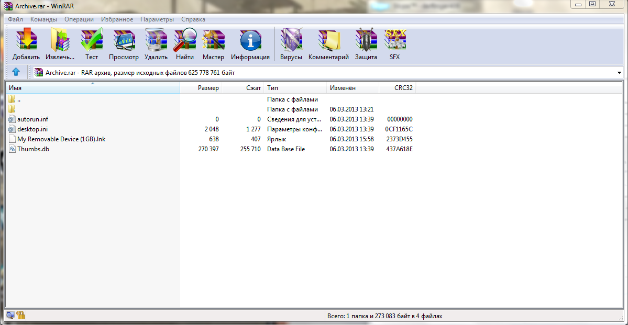Open the Операции menu

click(x=79, y=19)
